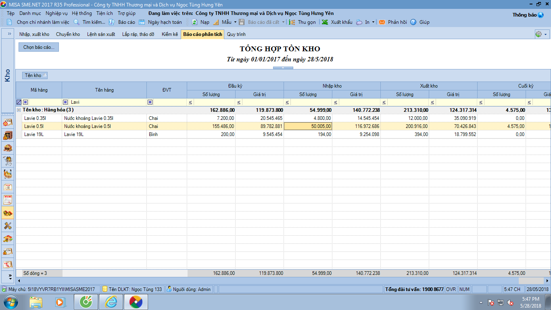Switch to Quy trình tab
The width and height of the screenshot is (551, 310).
236,34
